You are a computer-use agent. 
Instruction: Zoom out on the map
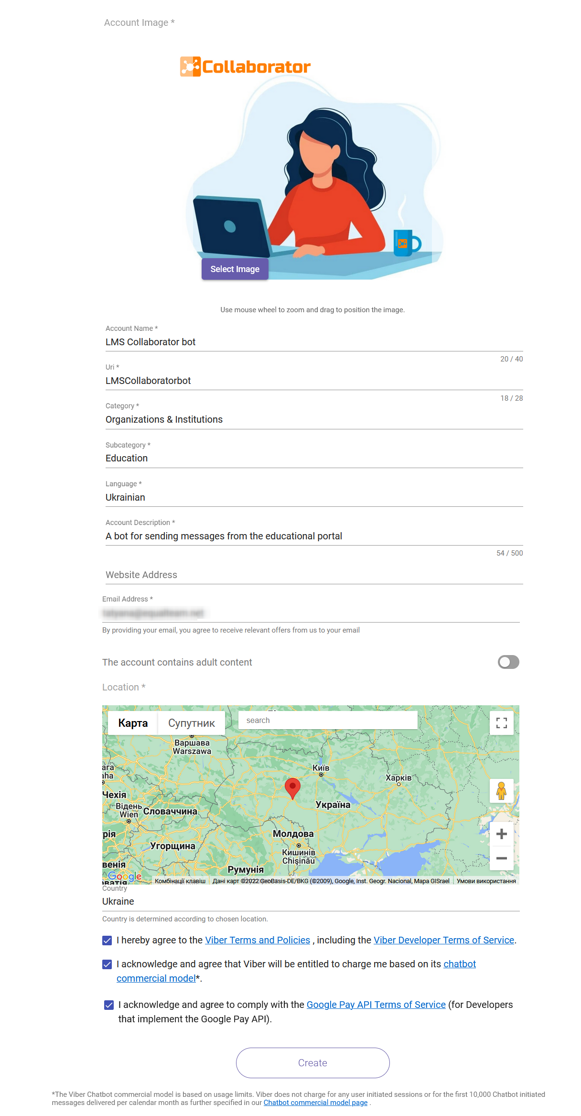502,858
